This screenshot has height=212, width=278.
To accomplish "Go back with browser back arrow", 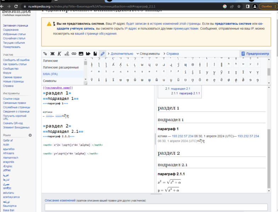I will pos(2,6).
